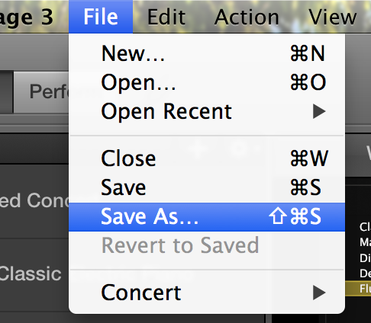371x323 pixels.
Task: Open the MainStage 3 application menu
Action: [x=27, y=17]
